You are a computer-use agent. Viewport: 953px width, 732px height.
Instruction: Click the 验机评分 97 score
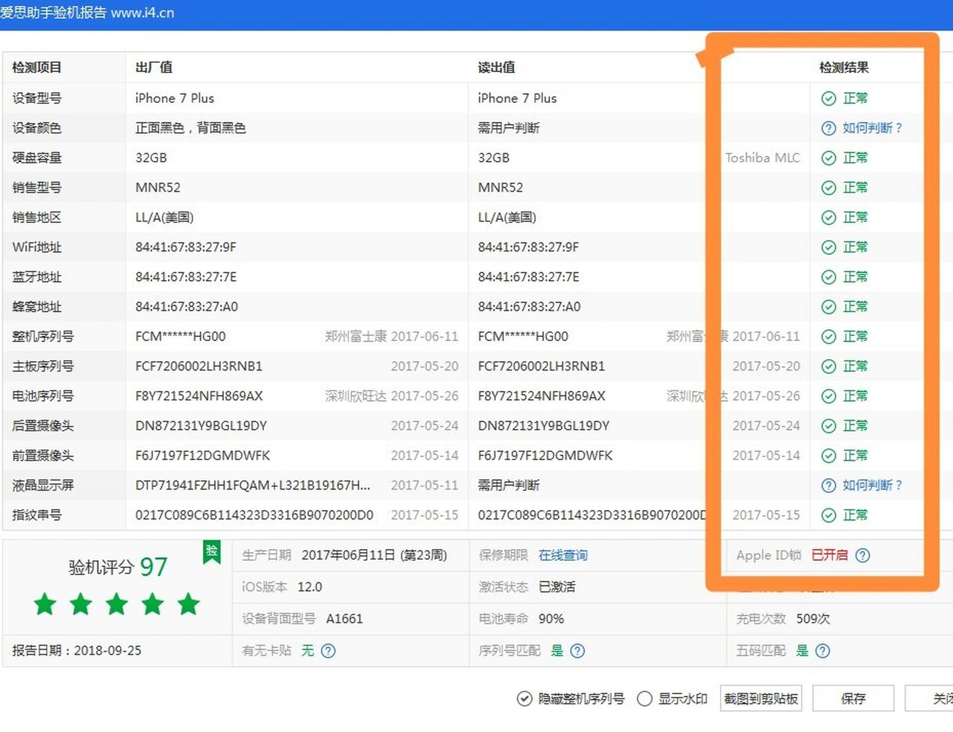pyautogui.click(x=118, y=567)
